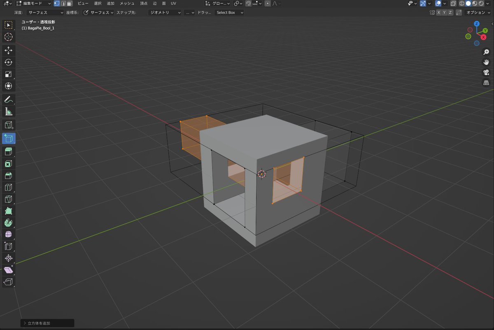Toggle X-ray view
This screenshot has height=330, width=494.
click(x=453, y=3)
